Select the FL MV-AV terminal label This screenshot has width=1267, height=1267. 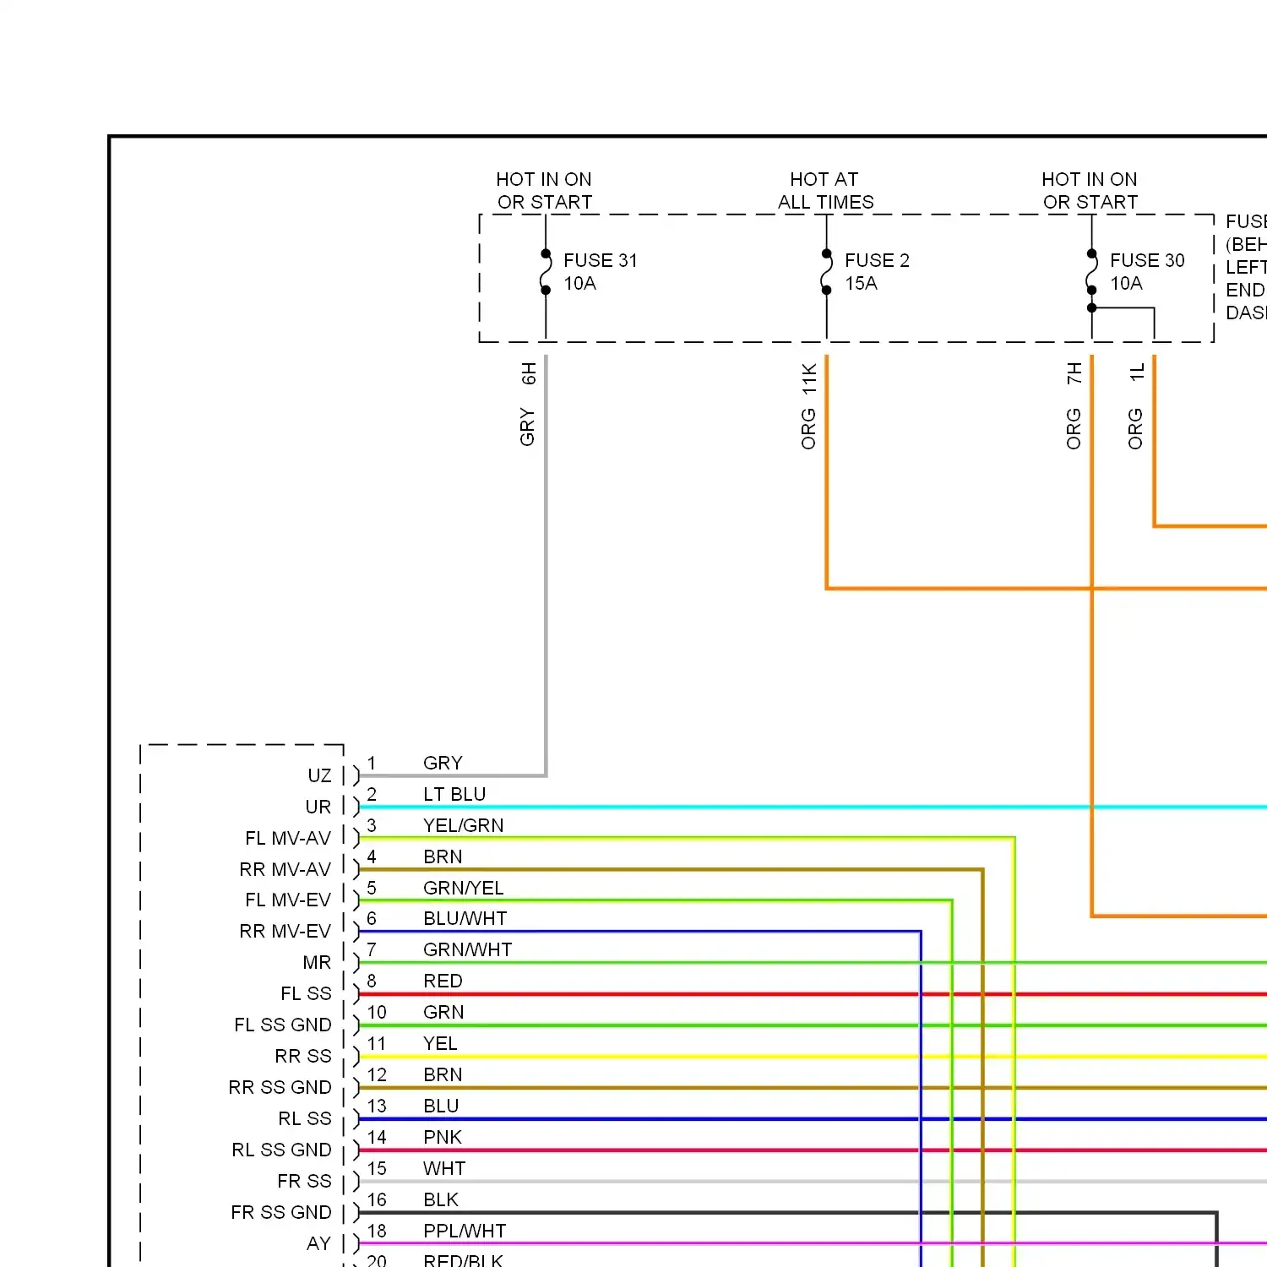[x=288, y=838]
